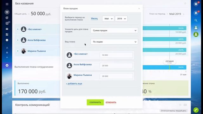
Task: Open the mail envelope icon in sidebar
Action: click(x=7, y=29)
